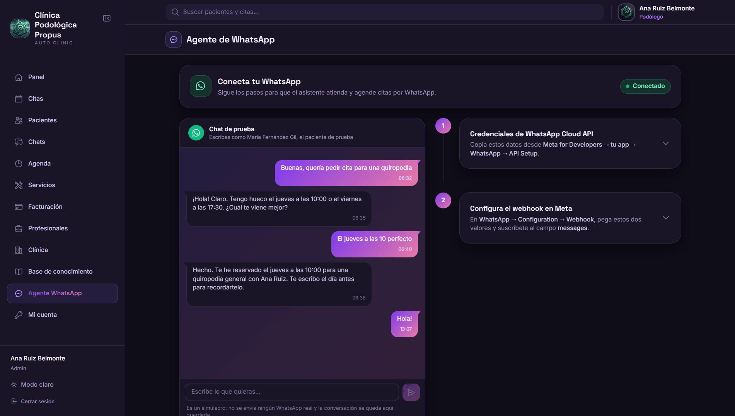
Task: Send the message with the paper plane button
Action: pyautogui.click(x=411, y=392)
